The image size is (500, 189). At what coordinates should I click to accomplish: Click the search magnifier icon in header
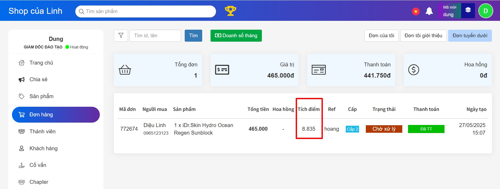[81, 11]
